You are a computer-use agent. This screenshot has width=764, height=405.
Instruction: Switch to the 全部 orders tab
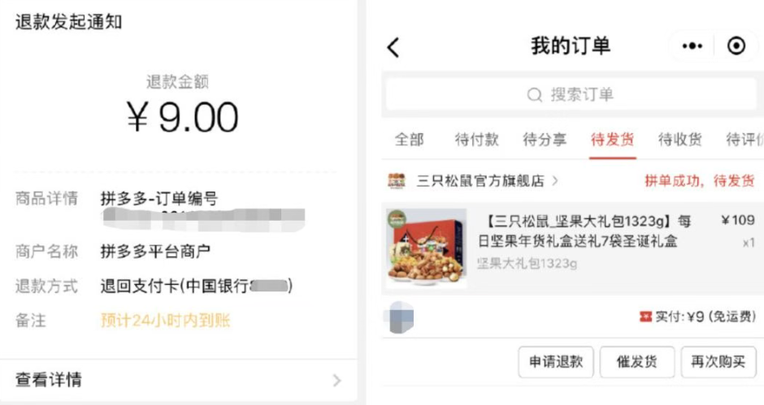pos(410,140)
